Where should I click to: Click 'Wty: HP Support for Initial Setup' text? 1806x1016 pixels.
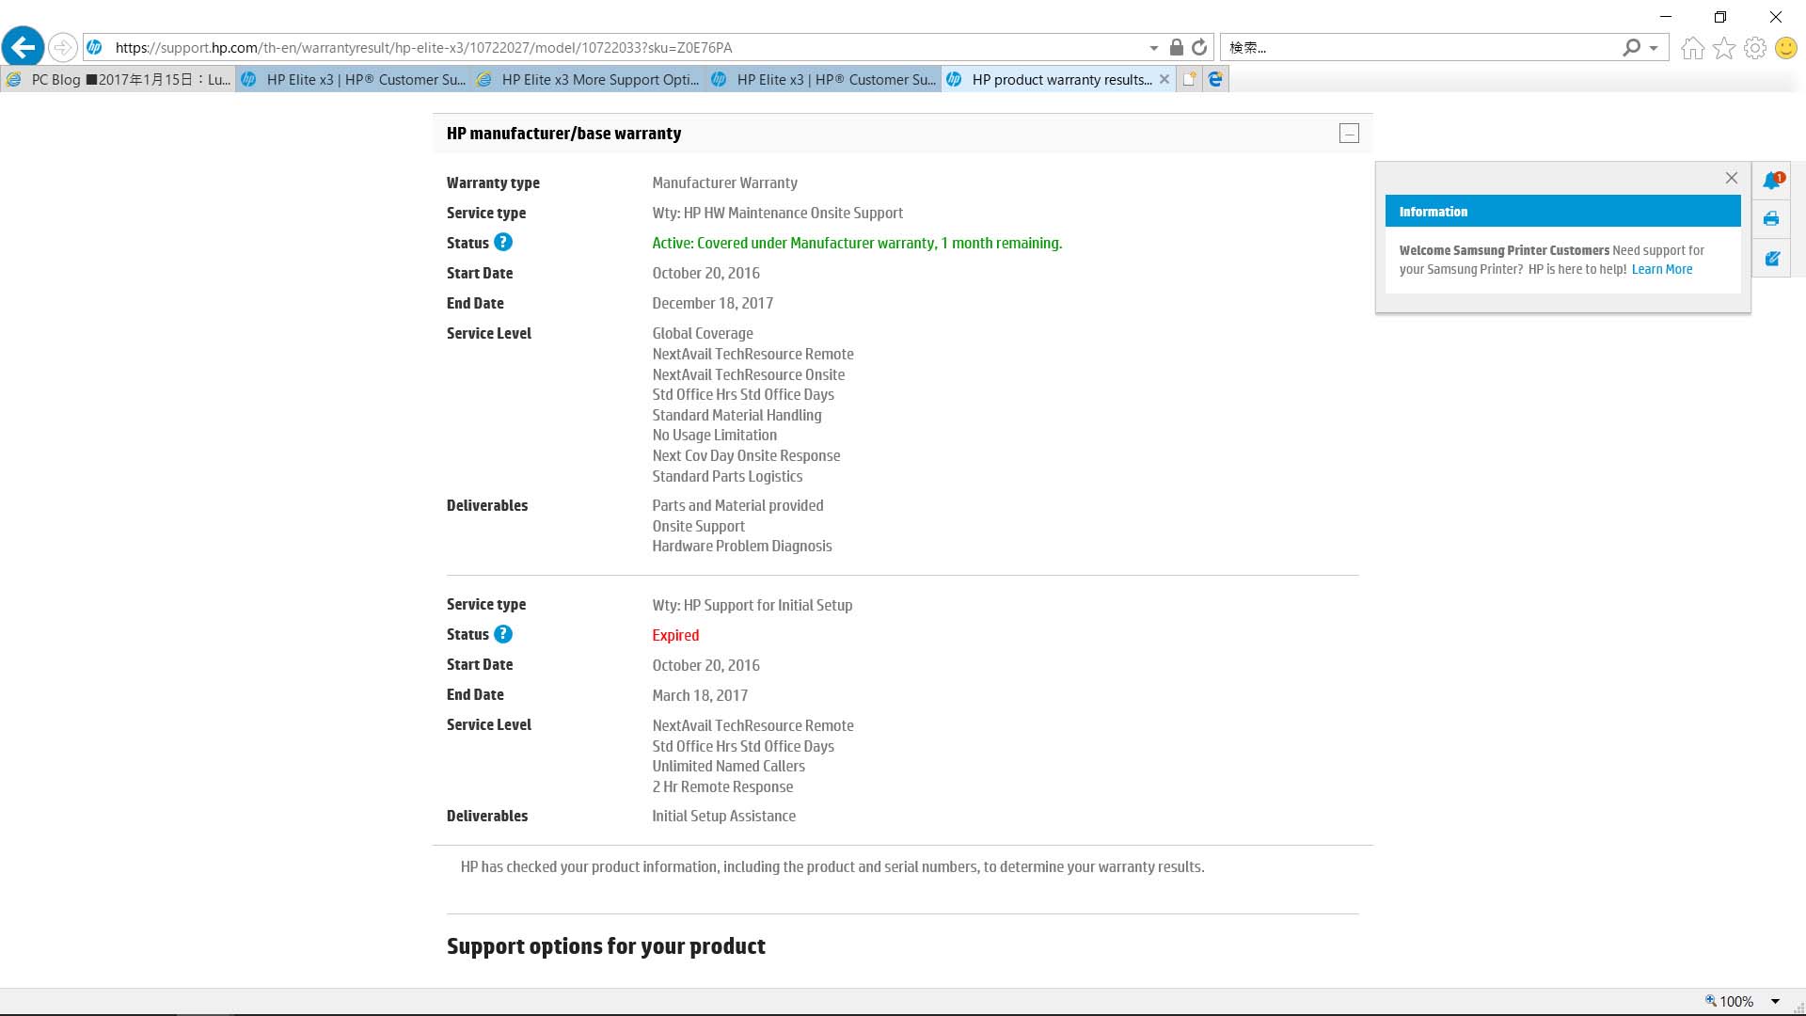752,605
